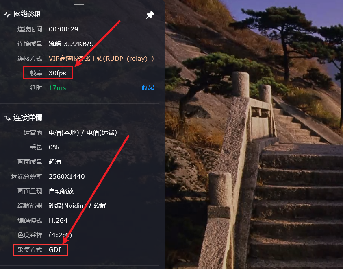Click the 硬编(Nvidia) / 软解 codec value
The height and width of the screenshot is (269, 343).
(78, 206)
